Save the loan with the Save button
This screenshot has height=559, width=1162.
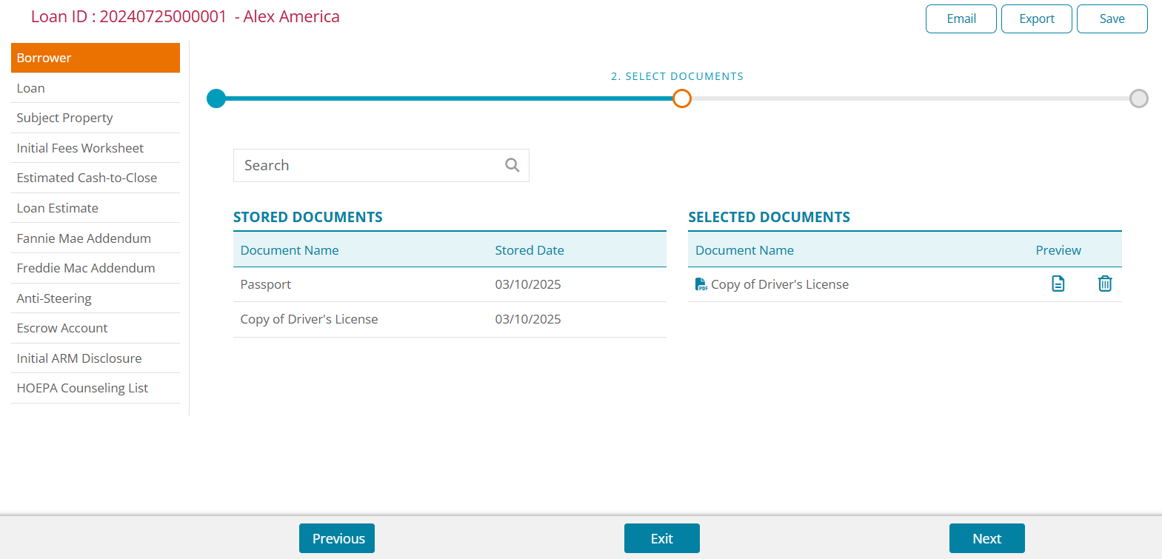1112,19
